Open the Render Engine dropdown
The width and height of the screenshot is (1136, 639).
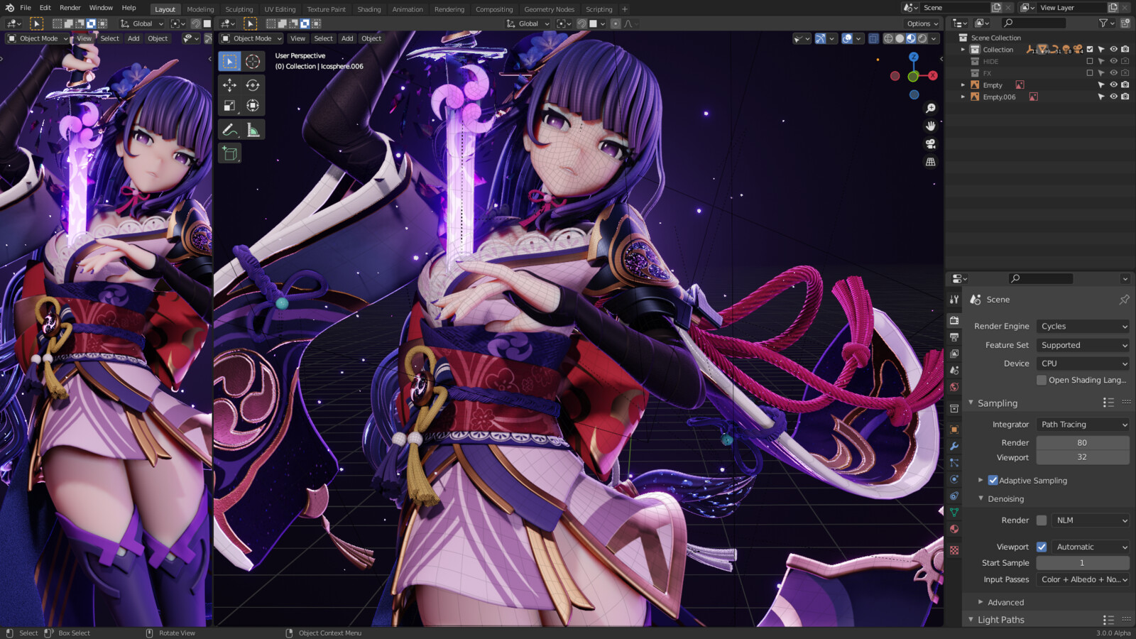point(1083,326)
